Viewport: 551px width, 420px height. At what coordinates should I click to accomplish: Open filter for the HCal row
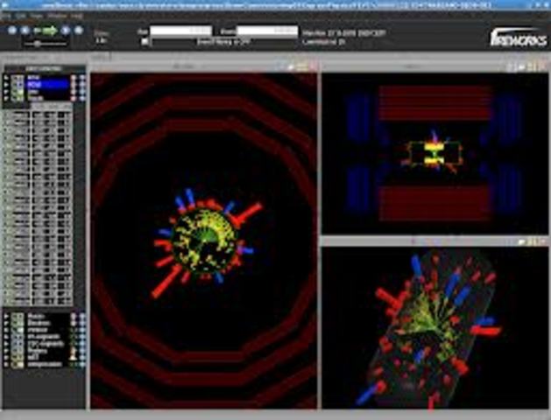(74, 85)
